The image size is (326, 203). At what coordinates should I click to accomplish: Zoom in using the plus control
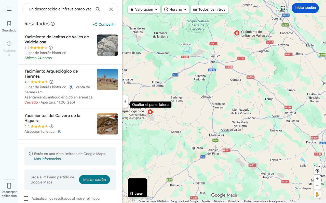317,179
